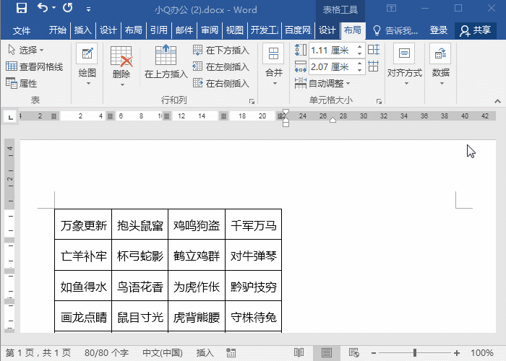The width and height of the screenshot is (506, 361).
Task: Click the language indicator 中文(中国)
Action: point(163,353)
